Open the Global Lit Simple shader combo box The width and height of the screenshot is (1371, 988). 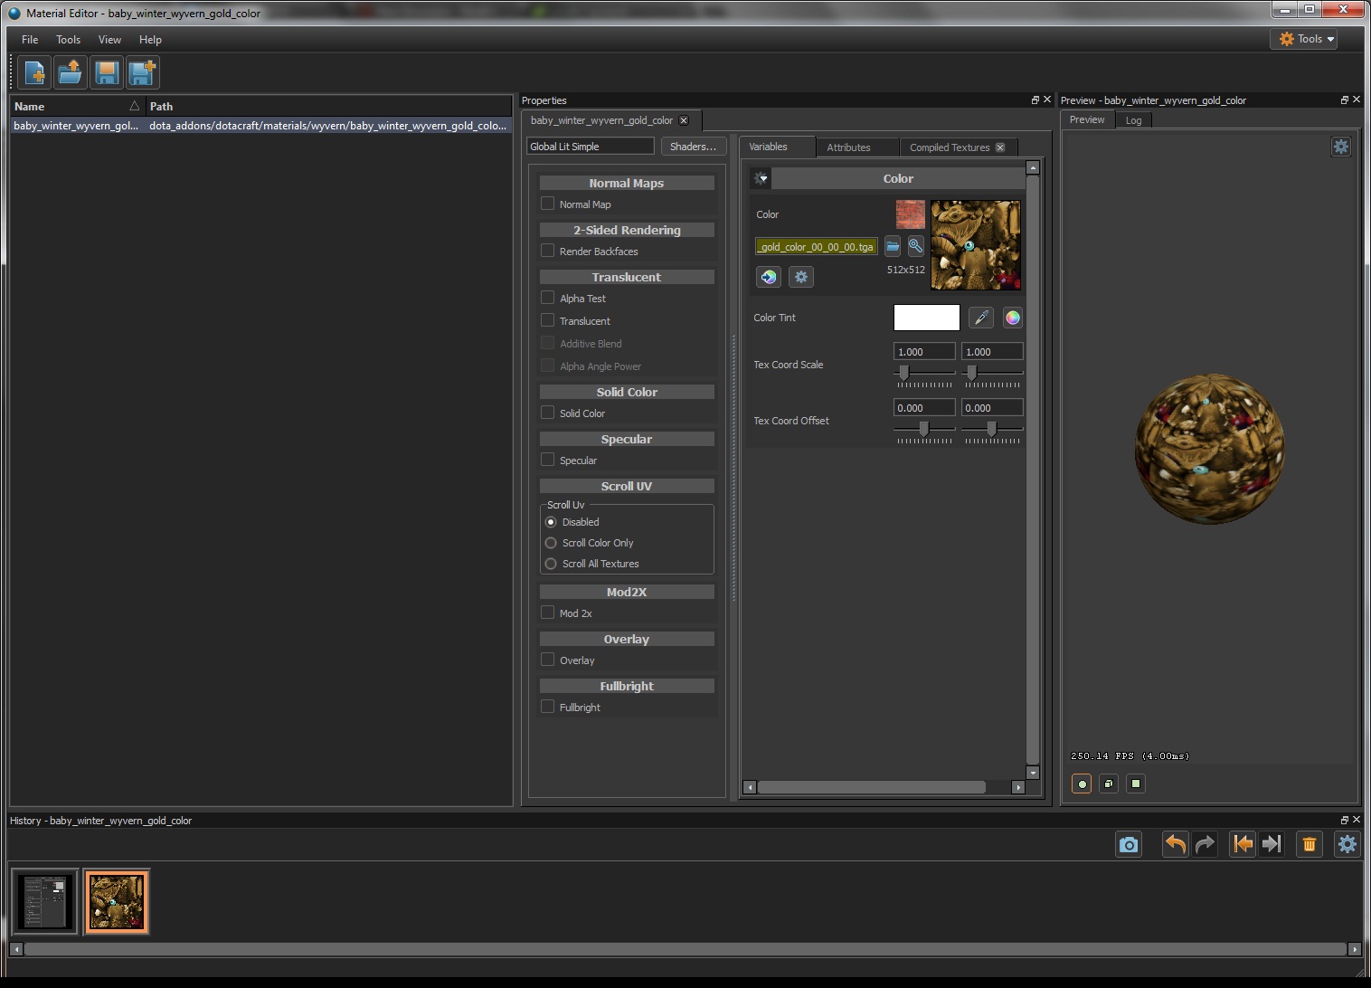(590, 147)
